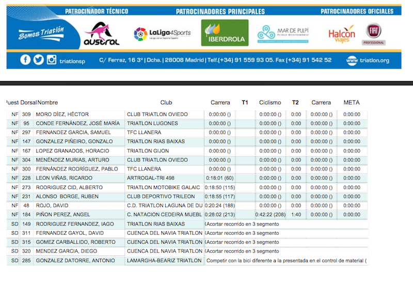Select the name LOPEZ GRANADOS, HORACIO
The width and height of the screenshot is (413, 289).
point(72,151)
